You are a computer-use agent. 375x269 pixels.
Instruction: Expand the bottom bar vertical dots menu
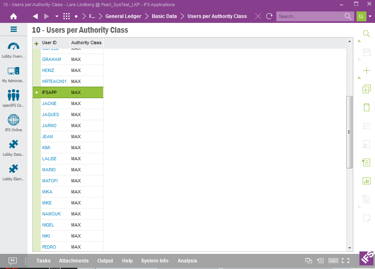pyautogui.click(x=26, y=261)
